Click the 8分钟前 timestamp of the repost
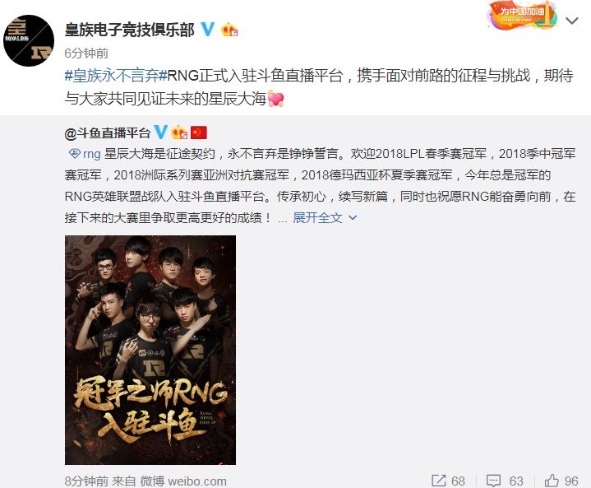591x488 pixels. [x=86, y=481]
